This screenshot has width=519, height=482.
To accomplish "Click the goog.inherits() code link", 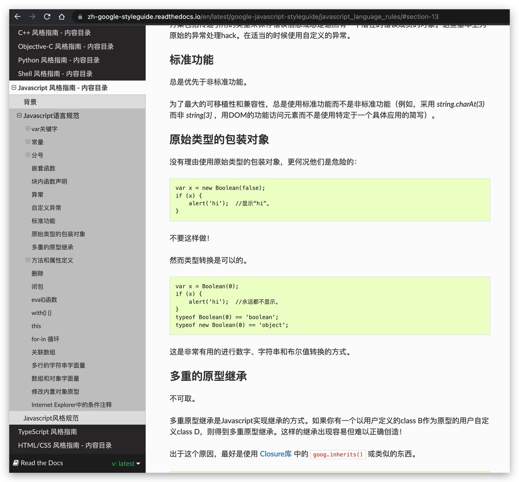I will (338, 454).
